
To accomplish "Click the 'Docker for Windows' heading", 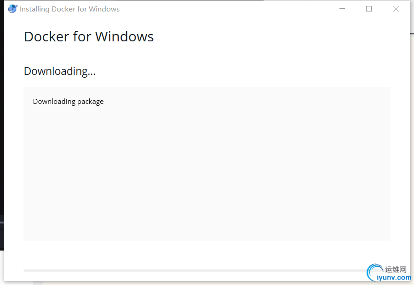I will [x=89, y=36].
